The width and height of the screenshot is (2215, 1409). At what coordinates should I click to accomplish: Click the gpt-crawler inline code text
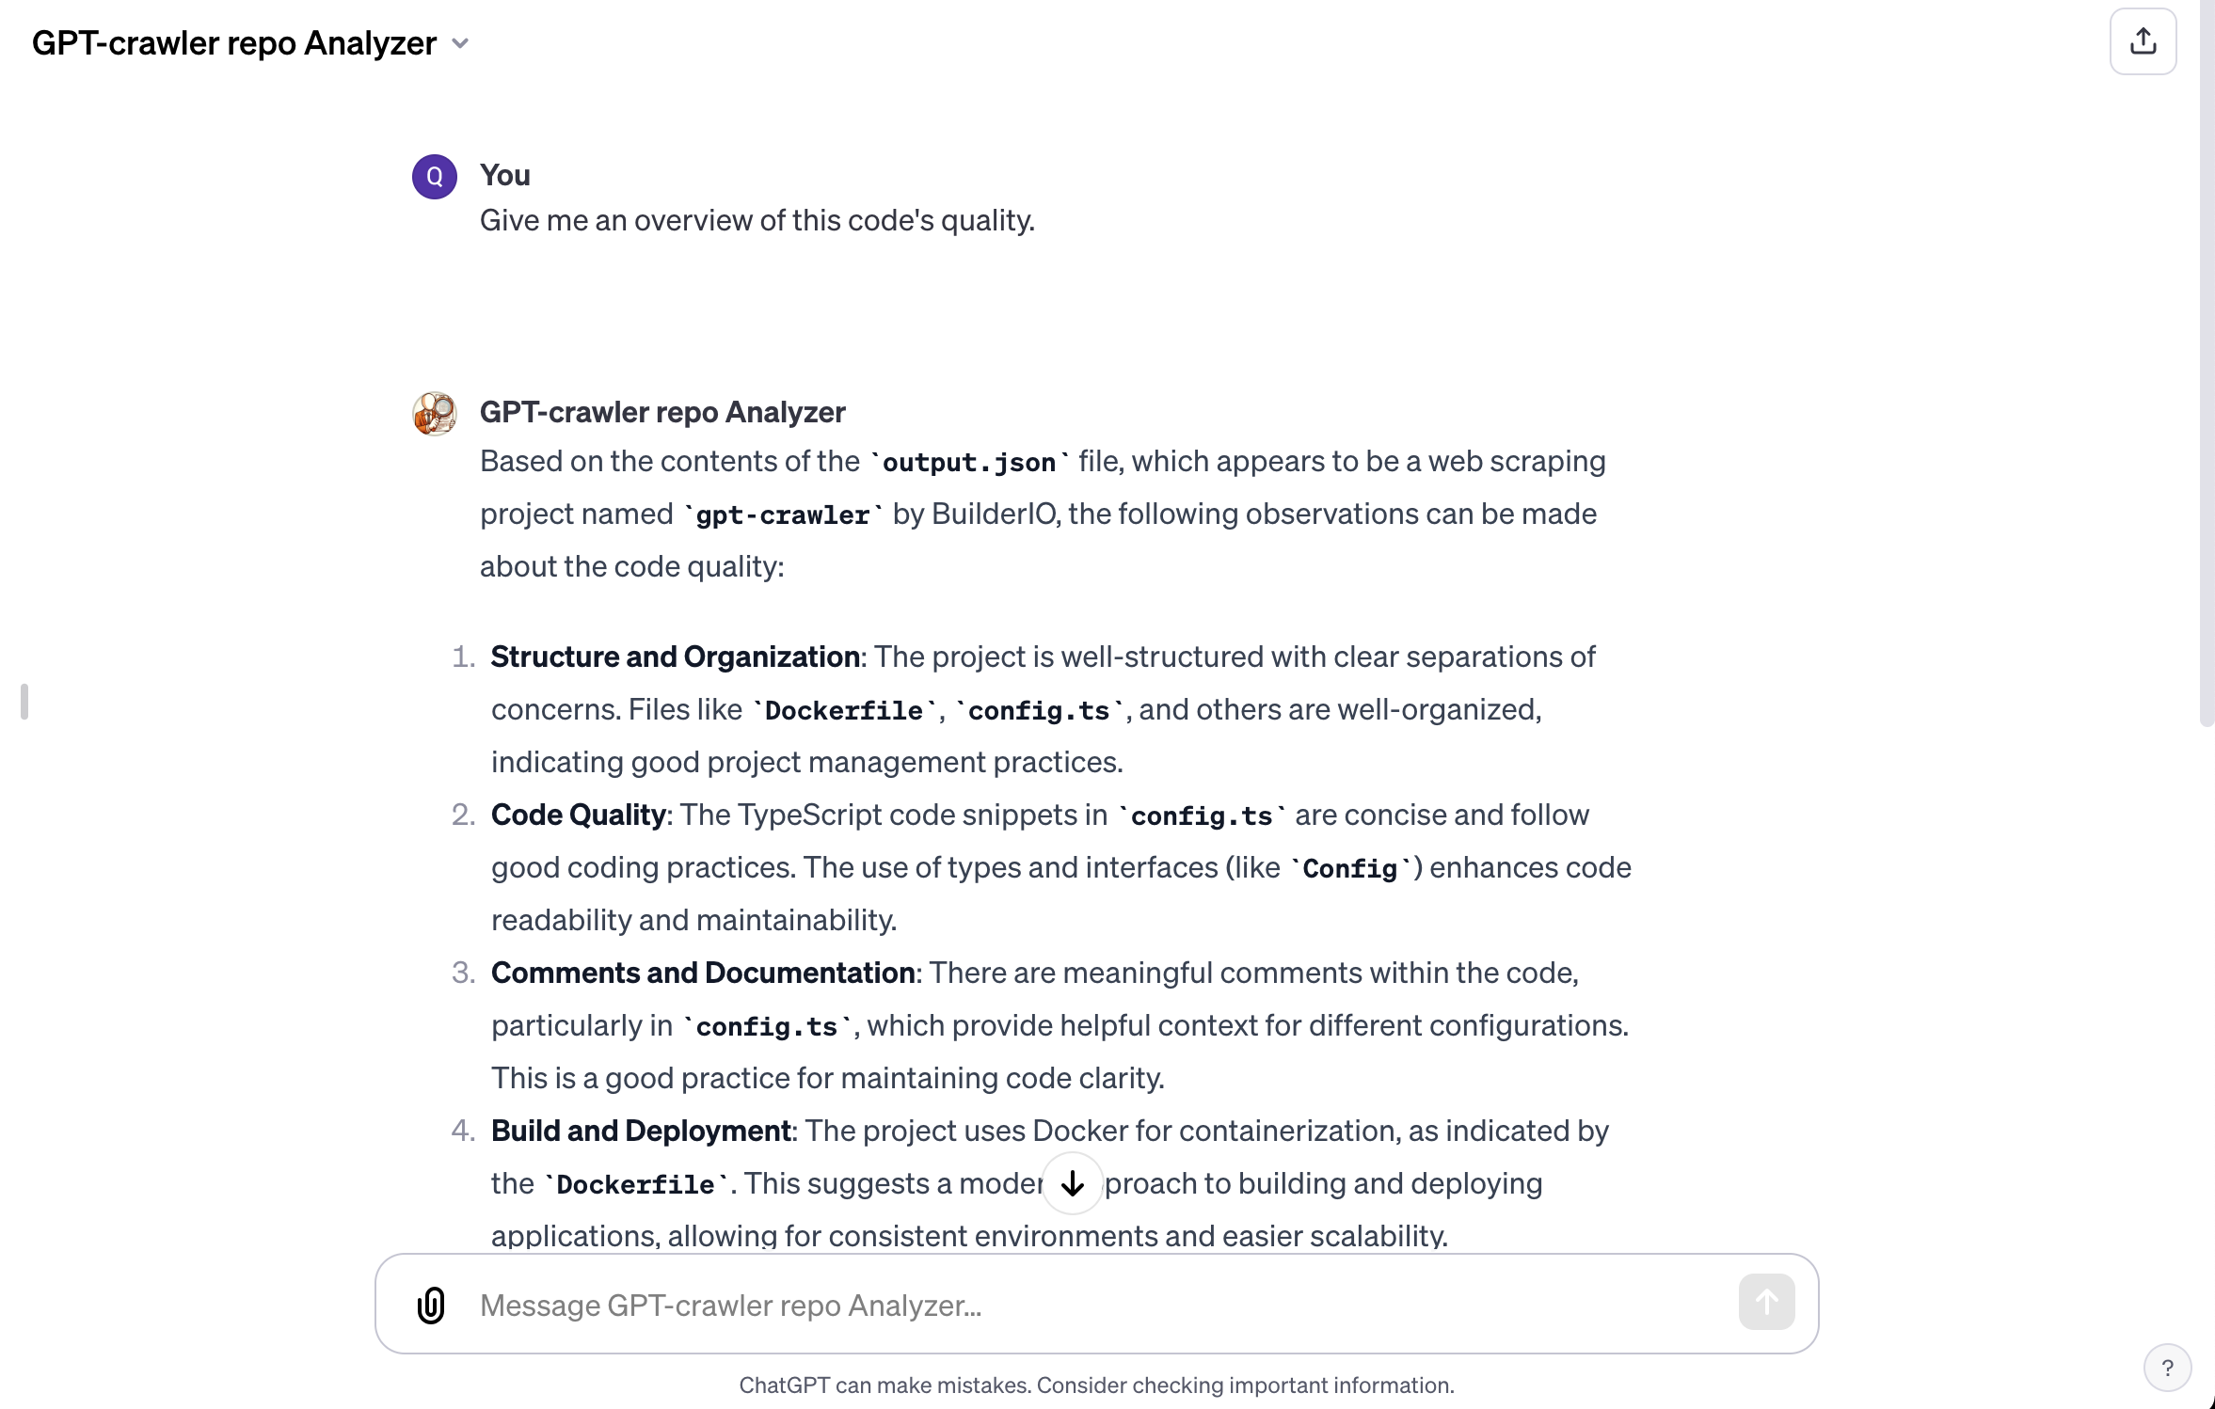click(783, 515)
